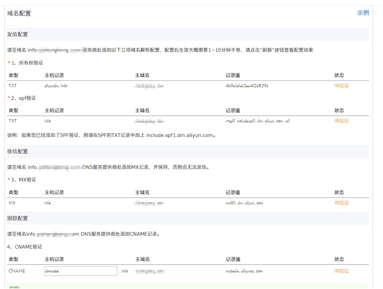Click the ownership TXT record value 4b9e1efab3ea…
383x289 pixels.
[247, 86]
